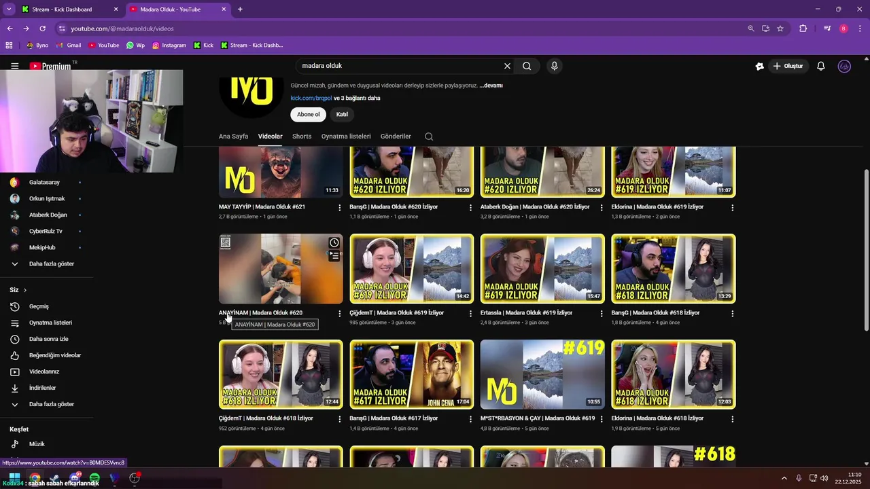The height and width of the screenshot is (489, 870).
Task: Add ANAYİNAM video to Watch Later
Action: pyautogui.click(x=334, y=242)
